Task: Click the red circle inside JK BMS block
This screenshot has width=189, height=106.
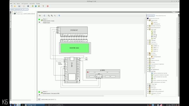Action: click(88, 72)
